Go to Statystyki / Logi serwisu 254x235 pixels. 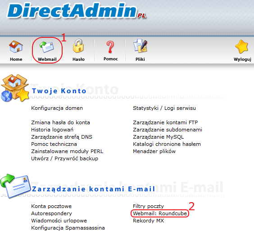pyautogui.click(x=164, y=108)
